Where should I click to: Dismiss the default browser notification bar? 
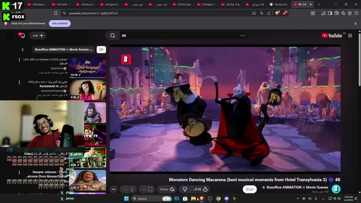point(355,24)
